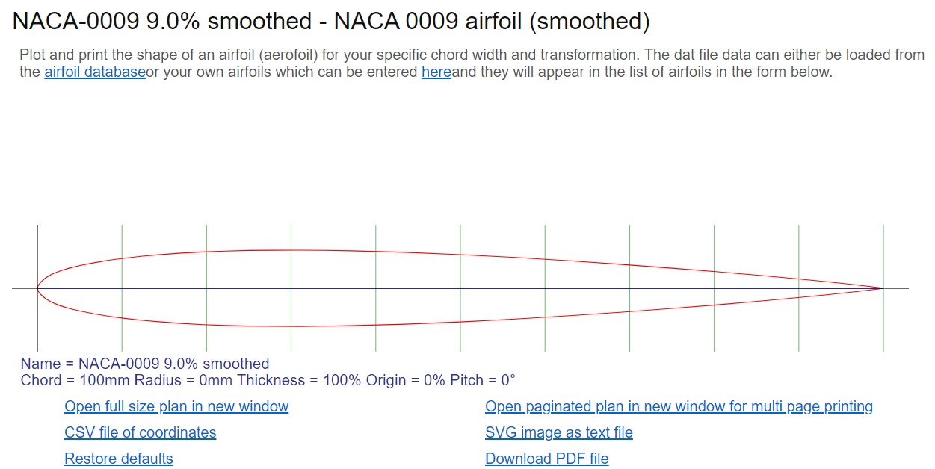935x469 pixels.
Task: Open the airfoil database link
Action: tap(94, 72)
